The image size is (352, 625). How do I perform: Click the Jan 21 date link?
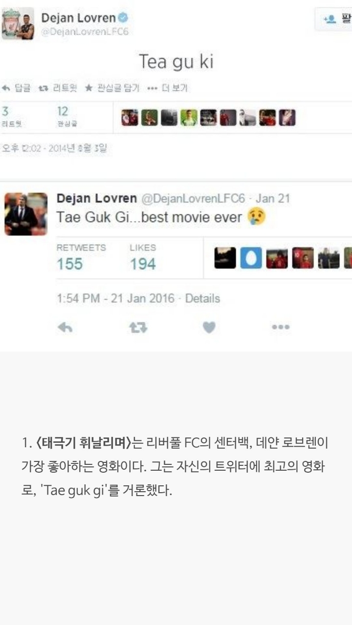point(273,198)
